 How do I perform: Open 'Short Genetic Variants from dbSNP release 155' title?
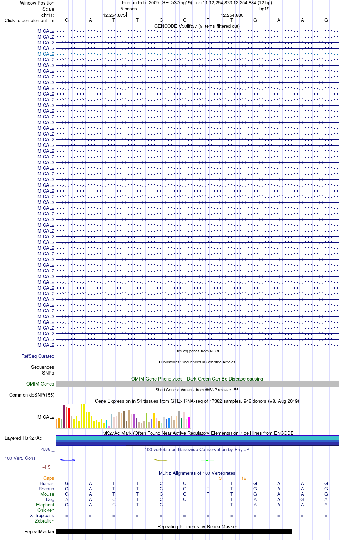pos(197,390)
